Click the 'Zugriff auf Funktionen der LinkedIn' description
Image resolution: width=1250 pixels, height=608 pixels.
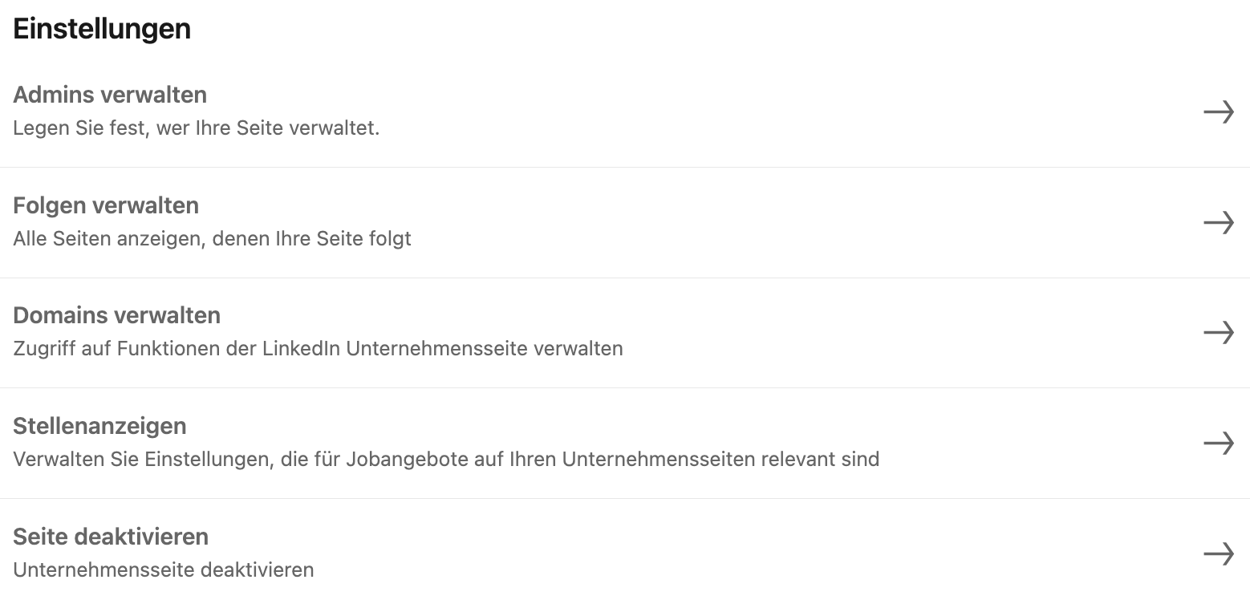coord(318,349)
